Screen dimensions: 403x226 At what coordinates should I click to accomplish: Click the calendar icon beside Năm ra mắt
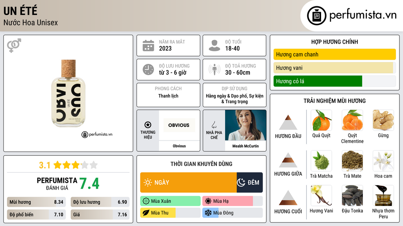click(148, 46)
